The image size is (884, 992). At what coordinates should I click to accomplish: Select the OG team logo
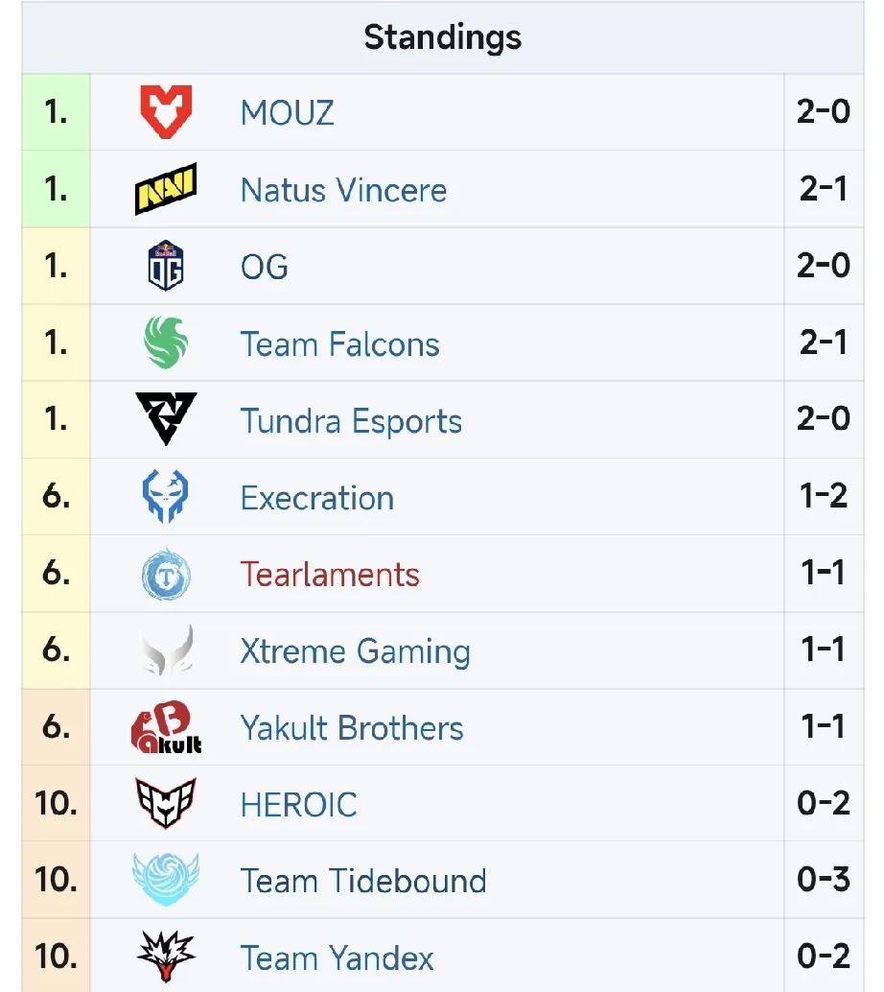166,266
